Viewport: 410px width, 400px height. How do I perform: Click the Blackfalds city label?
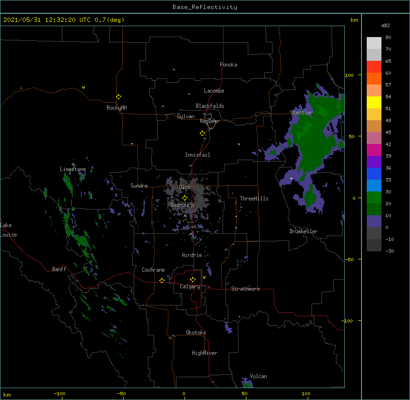(210, 106)
